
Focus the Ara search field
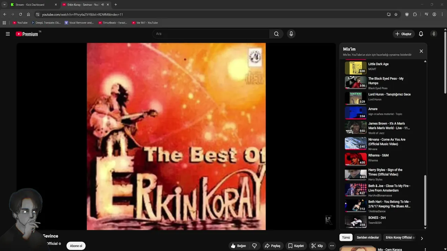pos(211,34)
